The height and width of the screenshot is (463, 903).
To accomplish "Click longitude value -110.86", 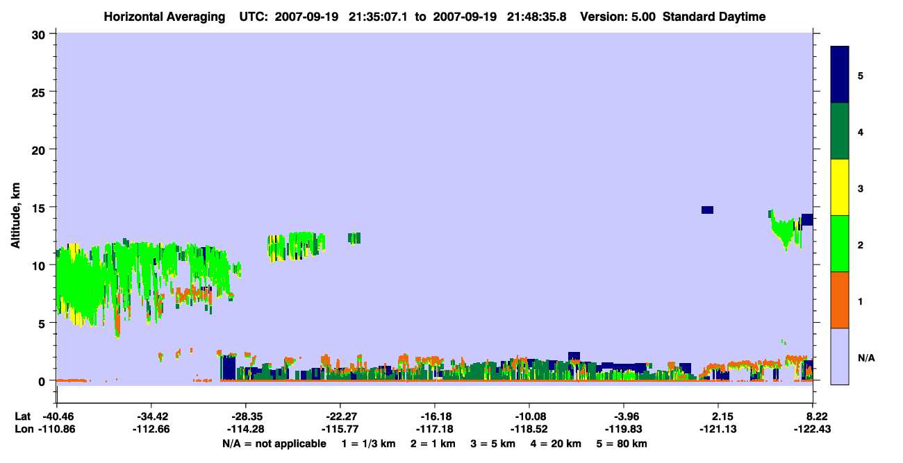I will pos(56,429).
